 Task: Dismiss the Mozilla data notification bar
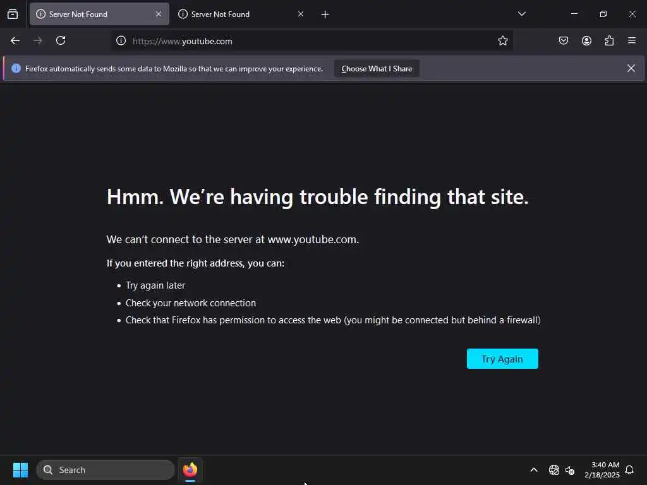pos(631,68)
